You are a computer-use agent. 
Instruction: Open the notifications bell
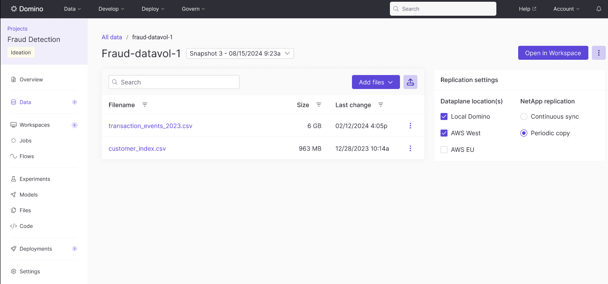[599, 9]
